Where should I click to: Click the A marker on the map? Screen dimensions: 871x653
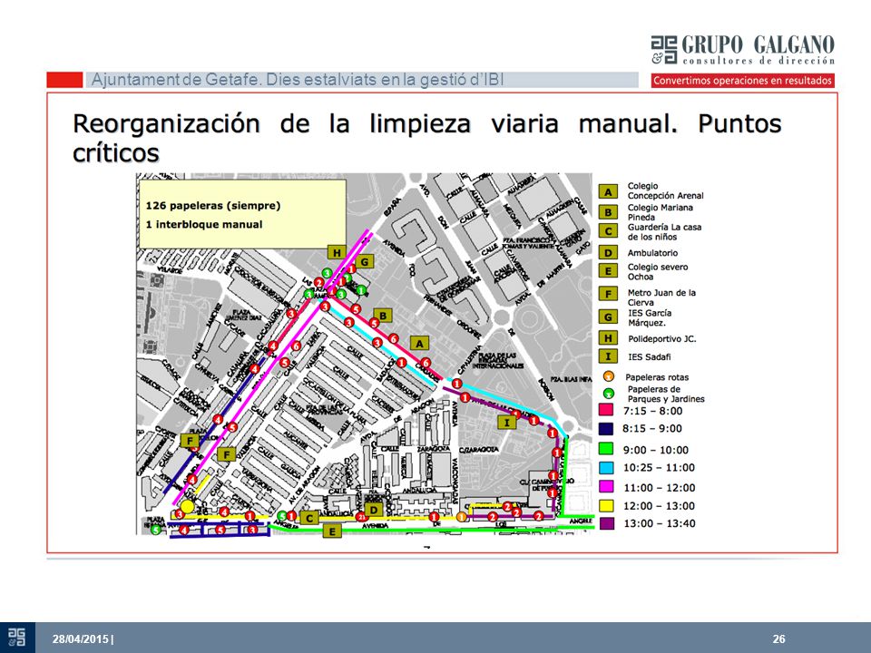coord(419,344)
